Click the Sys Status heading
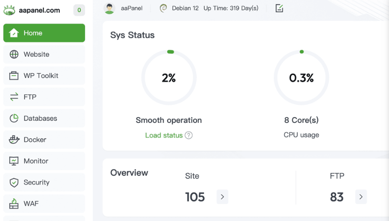389x221 pixels. click(133, 35)
